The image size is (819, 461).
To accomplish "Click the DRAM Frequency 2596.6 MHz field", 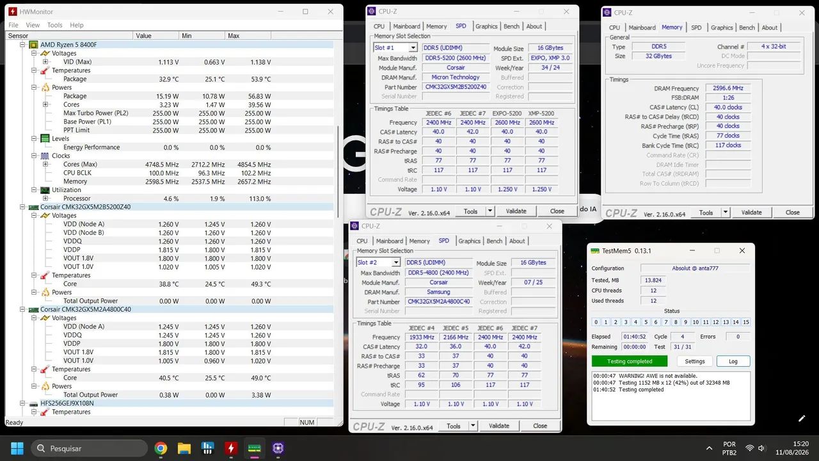I will pos(728,88).
